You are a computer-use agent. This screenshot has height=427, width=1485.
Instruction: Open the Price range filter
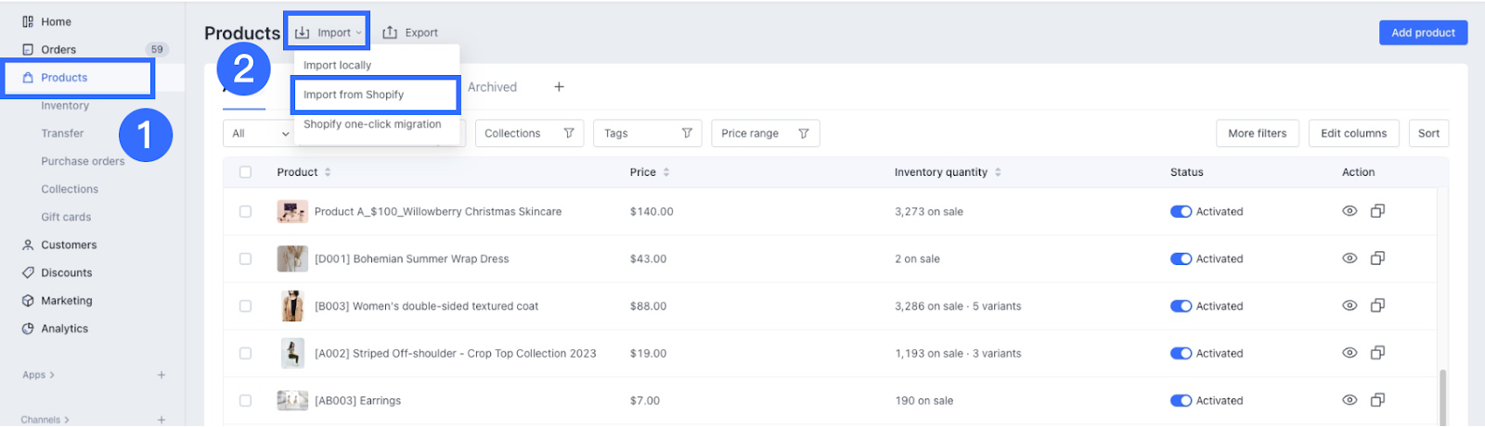tap(765, 133)
